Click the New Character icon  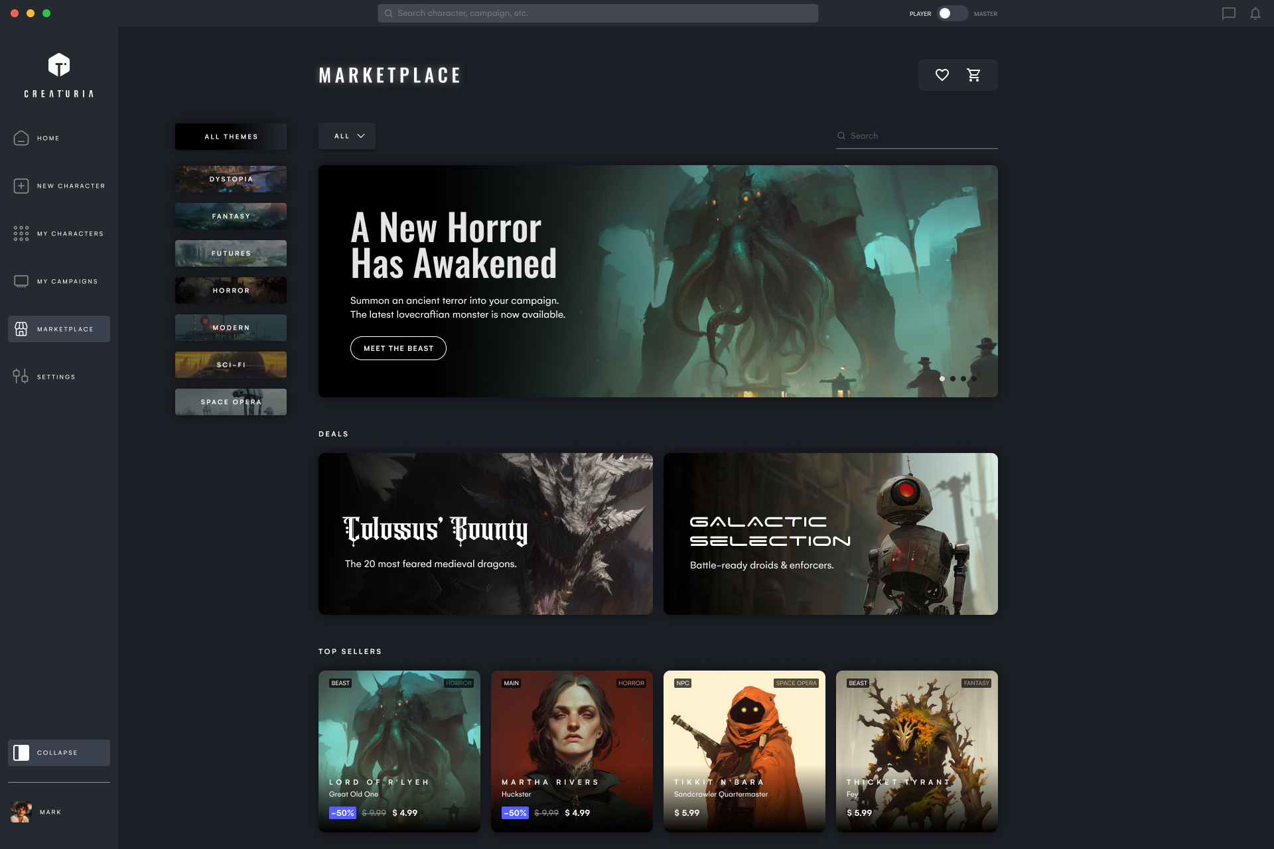coord(21,186)
